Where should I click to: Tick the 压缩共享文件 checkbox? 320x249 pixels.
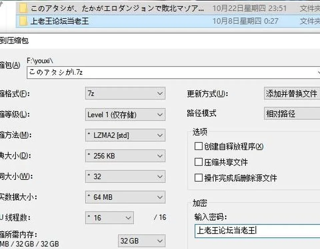point(198,162)
